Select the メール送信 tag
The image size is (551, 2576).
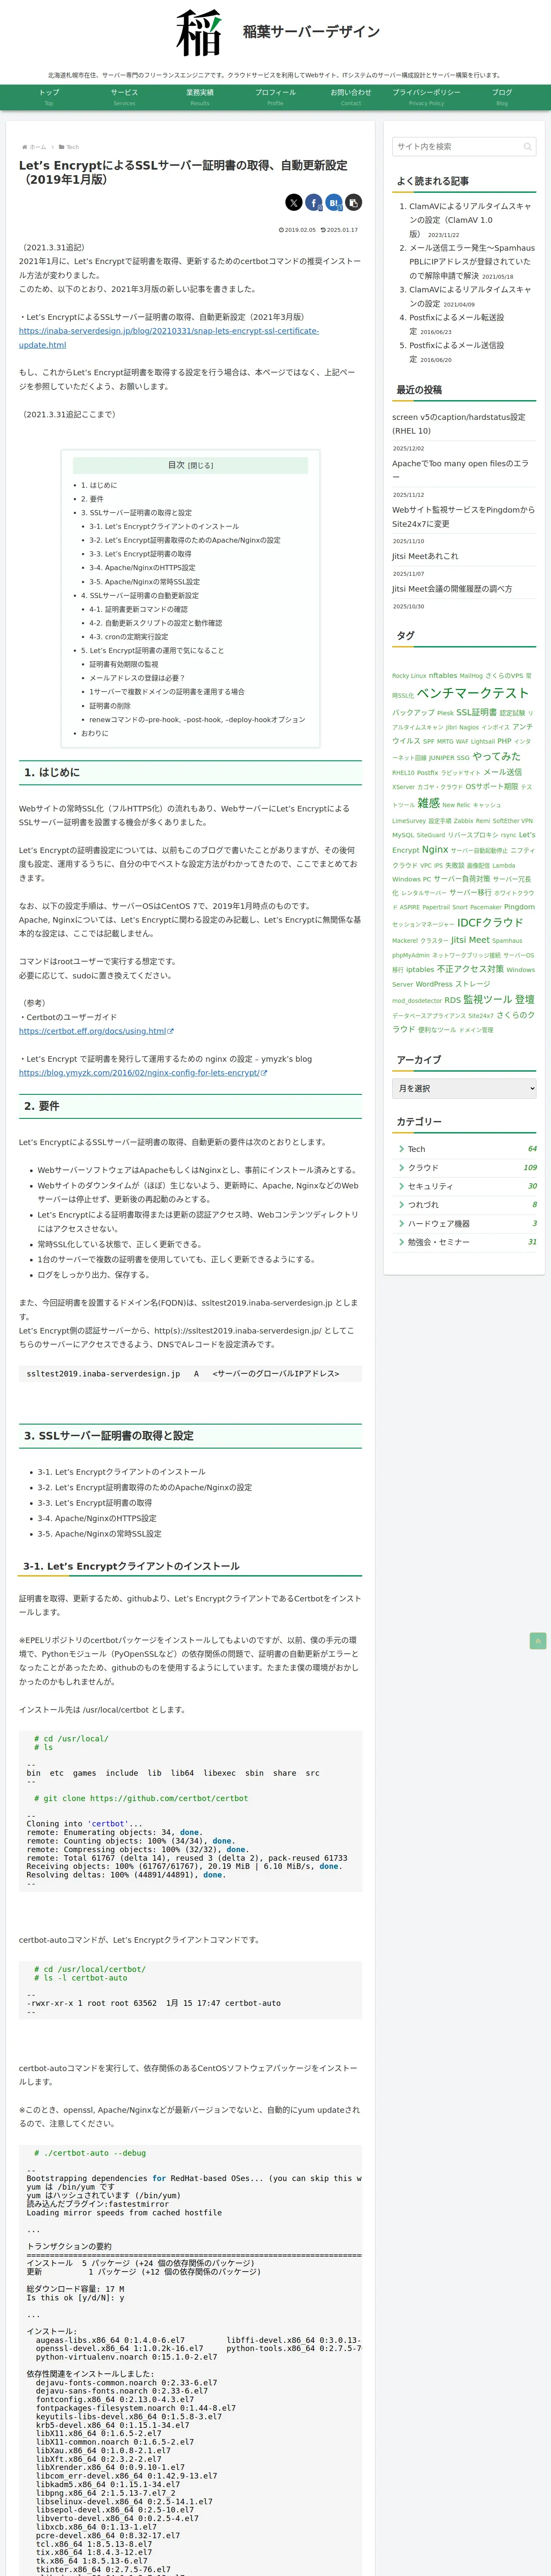(503, 772)
